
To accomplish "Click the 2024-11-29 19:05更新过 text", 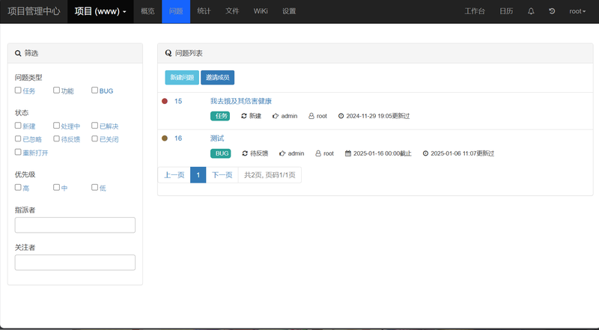I will coord(378,116).
